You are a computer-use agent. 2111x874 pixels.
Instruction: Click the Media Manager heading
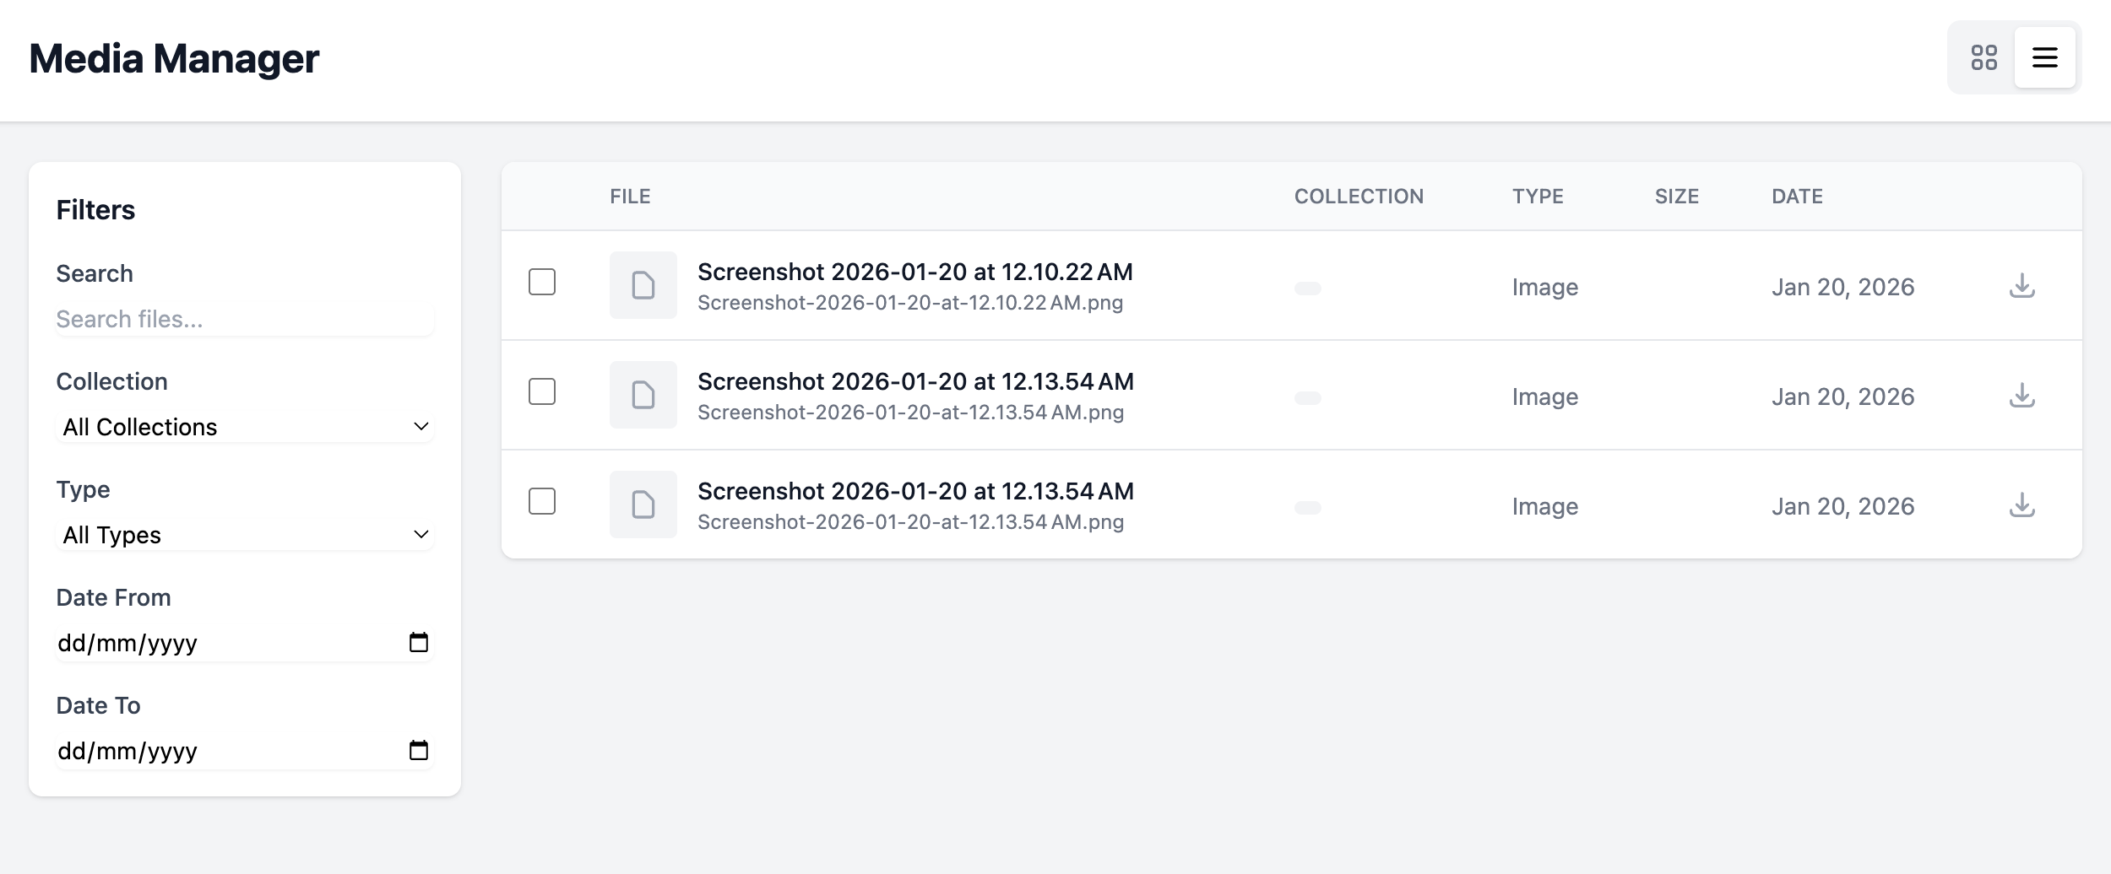(174, 59)
